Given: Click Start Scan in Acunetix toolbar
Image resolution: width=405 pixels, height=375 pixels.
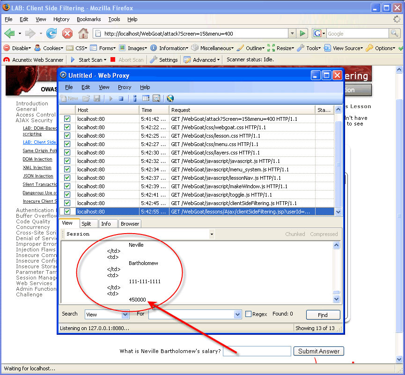Looking at the screenshot, I should (x=88, y=60).
